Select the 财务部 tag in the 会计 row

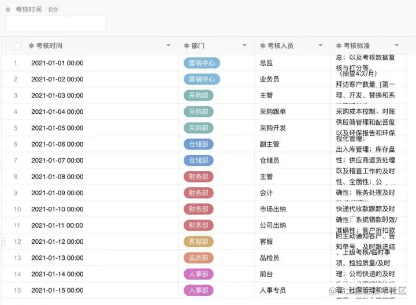[x=198, y=193]
